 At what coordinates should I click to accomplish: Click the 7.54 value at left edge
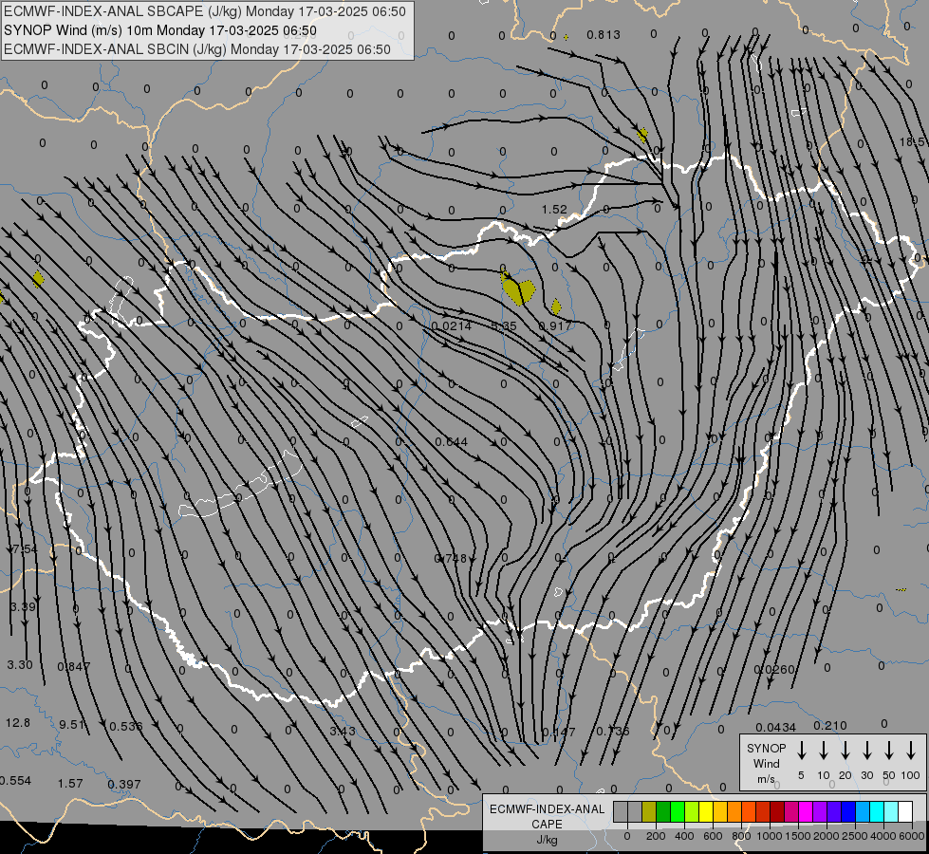[25, 548]
